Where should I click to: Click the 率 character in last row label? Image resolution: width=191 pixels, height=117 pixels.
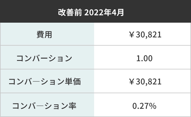[72, 106]
